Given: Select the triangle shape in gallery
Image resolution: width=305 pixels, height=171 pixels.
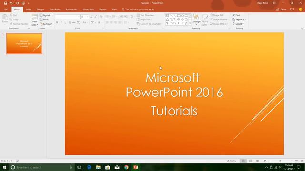Looking at the screenshot, I should (x=167, y=19).
